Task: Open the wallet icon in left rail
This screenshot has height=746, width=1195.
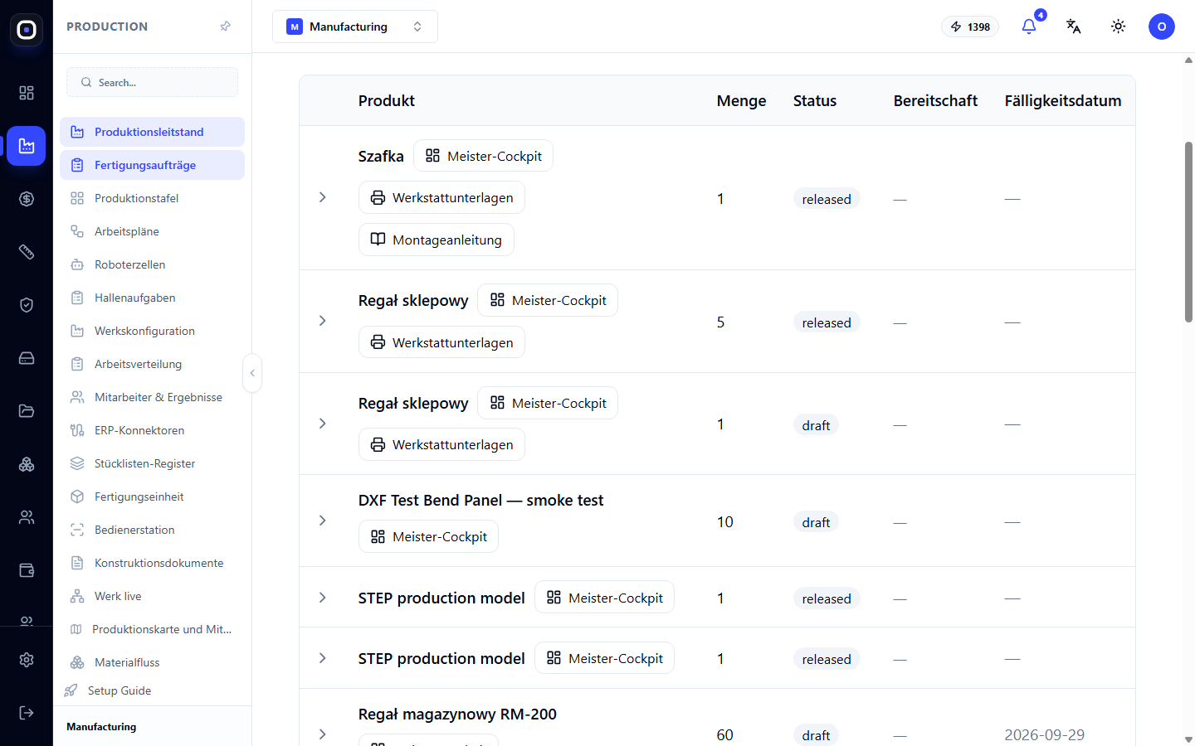Action: click(27, 570)
